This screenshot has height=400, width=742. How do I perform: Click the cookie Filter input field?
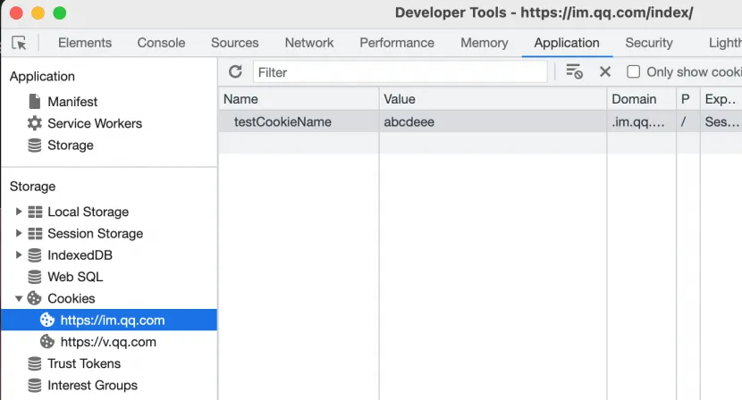point(400,72)
